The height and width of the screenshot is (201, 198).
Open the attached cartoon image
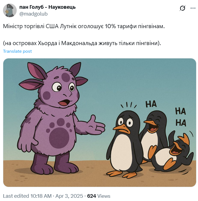point(100,123)
